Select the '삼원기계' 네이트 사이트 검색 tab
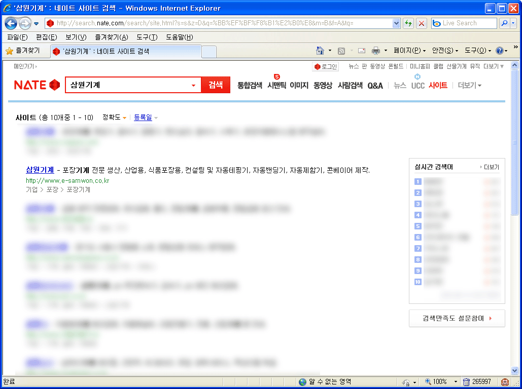Image resolution: width=522 pixels, height=389 pixels. pyautogui.click(x=126, y=51)
